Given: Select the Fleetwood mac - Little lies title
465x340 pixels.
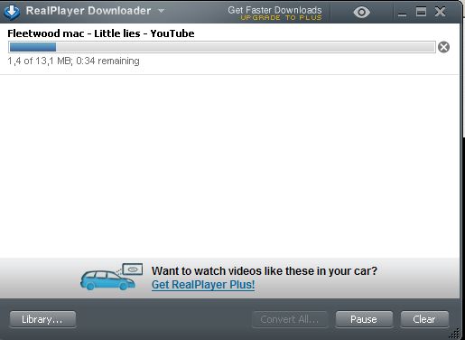Looking at the screenshot, I should (x=101, y=33).
